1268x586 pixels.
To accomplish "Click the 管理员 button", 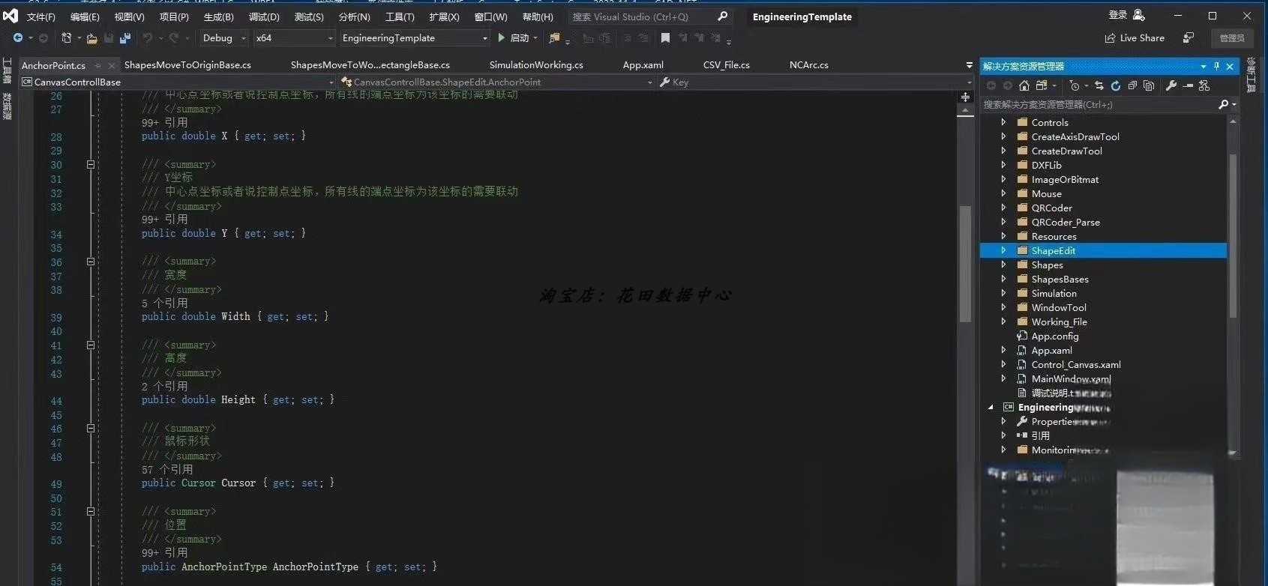I will click(1231, 38).
